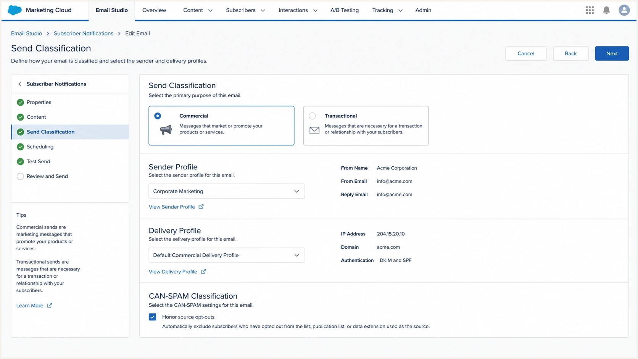
Task: Click the Content nav item label
Action: 193,10
